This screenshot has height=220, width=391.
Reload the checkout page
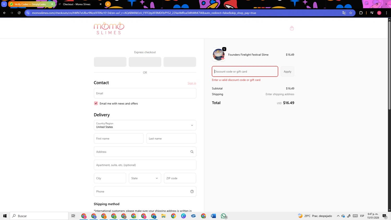point(19,13)
